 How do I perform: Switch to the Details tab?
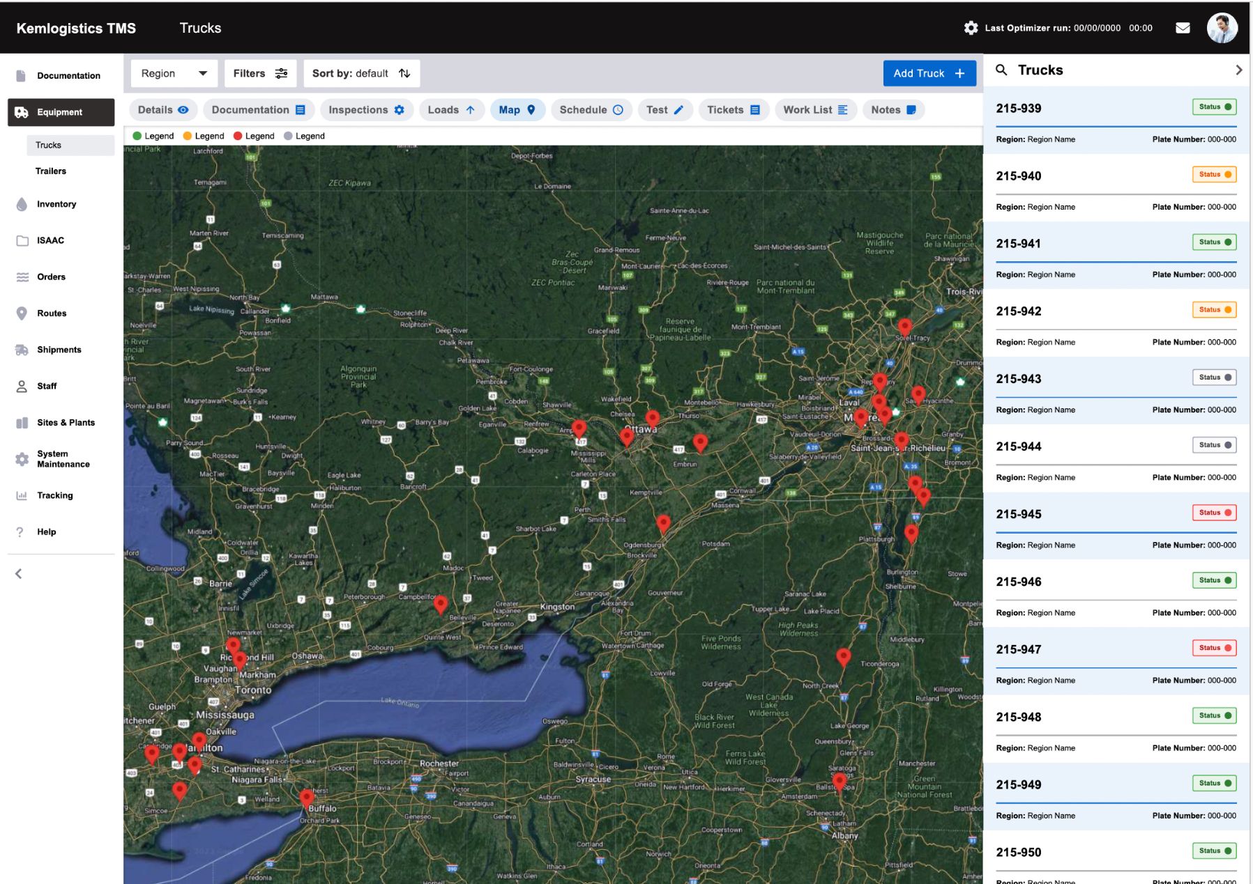point(163,110)
